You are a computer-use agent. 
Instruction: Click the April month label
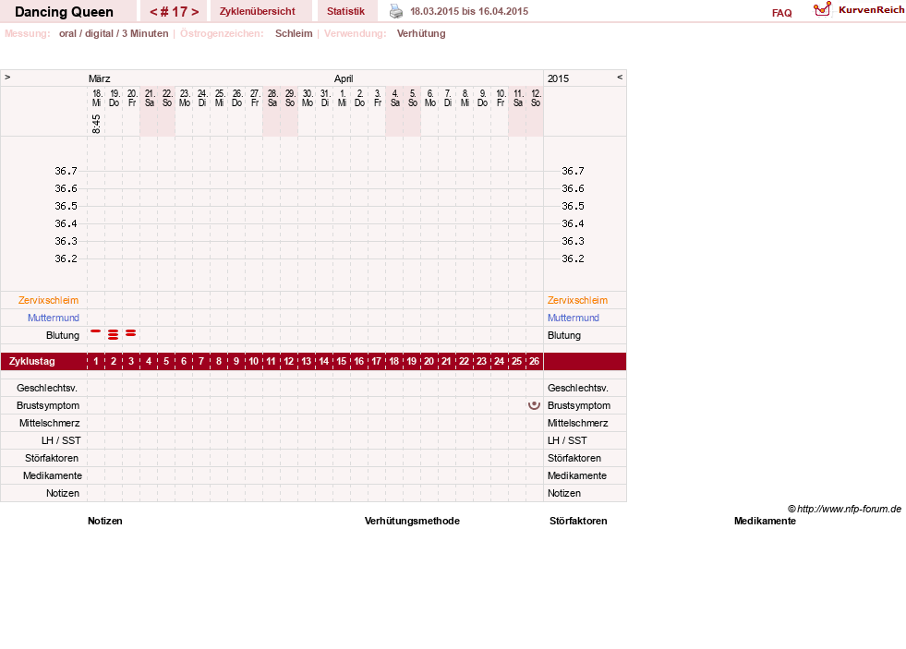coord(344,78)
